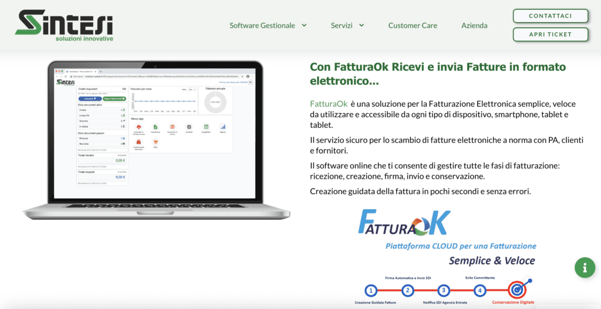The height and width of the screenshot is (309, 601).
Task: Click the Totale Acquisti 0,00 € value
Action: pos(120,177)
